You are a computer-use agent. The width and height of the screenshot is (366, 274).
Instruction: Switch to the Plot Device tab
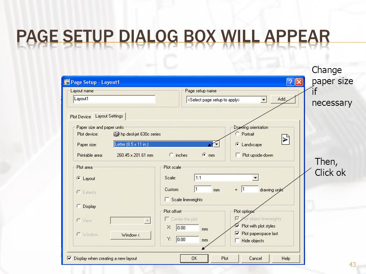80,116
